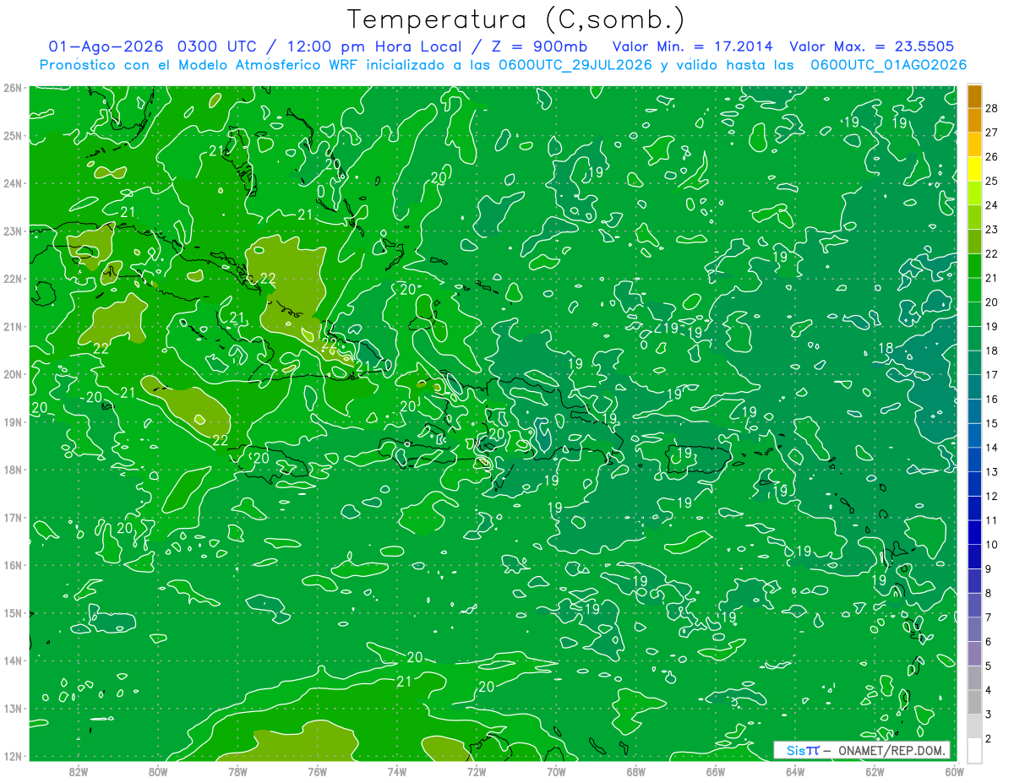Click the "18N" latitude axis label
1014x783 pixels.
[13, 470]
